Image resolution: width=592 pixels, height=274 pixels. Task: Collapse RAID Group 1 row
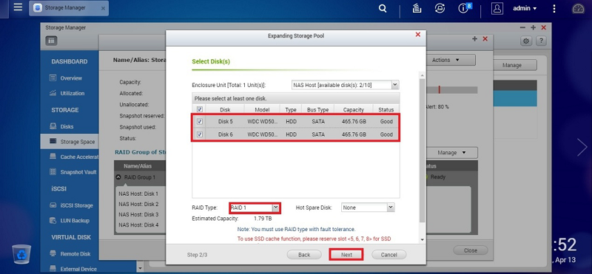pyautogui.click(x=118, y=177)
